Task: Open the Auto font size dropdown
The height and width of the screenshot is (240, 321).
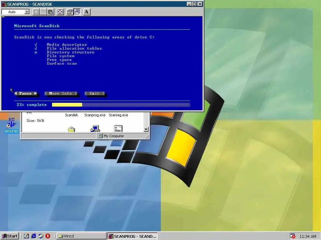Action: (27, 12)
